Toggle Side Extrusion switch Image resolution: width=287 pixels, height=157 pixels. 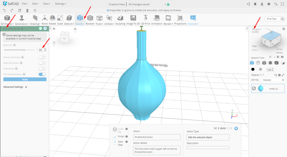42,63
